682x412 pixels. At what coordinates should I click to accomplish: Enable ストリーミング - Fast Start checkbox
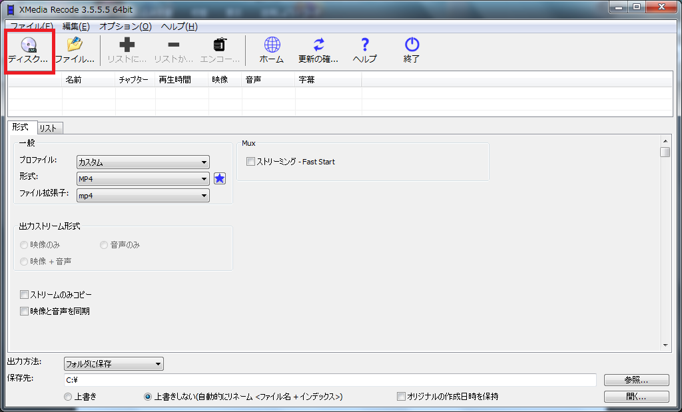[250, 162]
